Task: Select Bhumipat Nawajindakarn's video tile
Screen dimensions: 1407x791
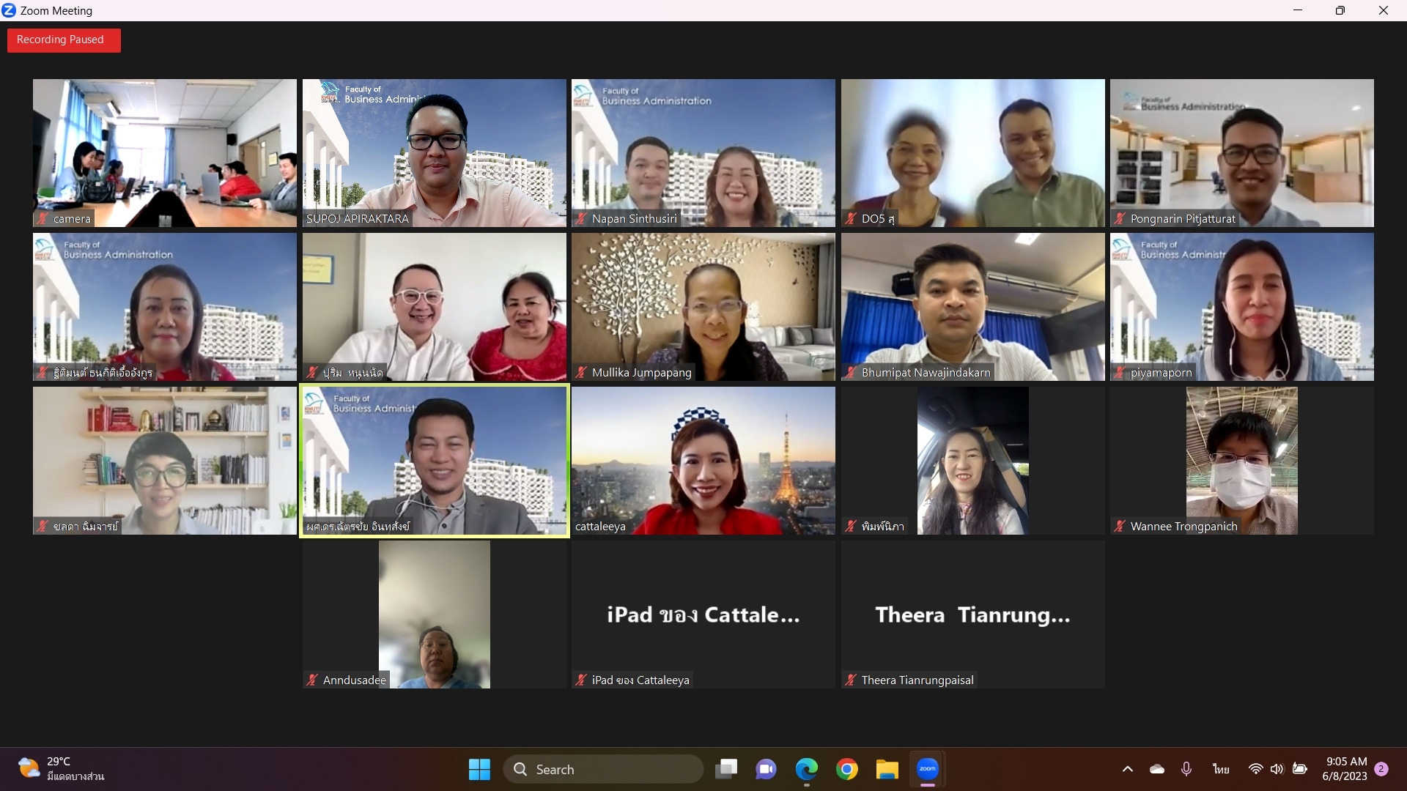Action: tap(972, 307)
